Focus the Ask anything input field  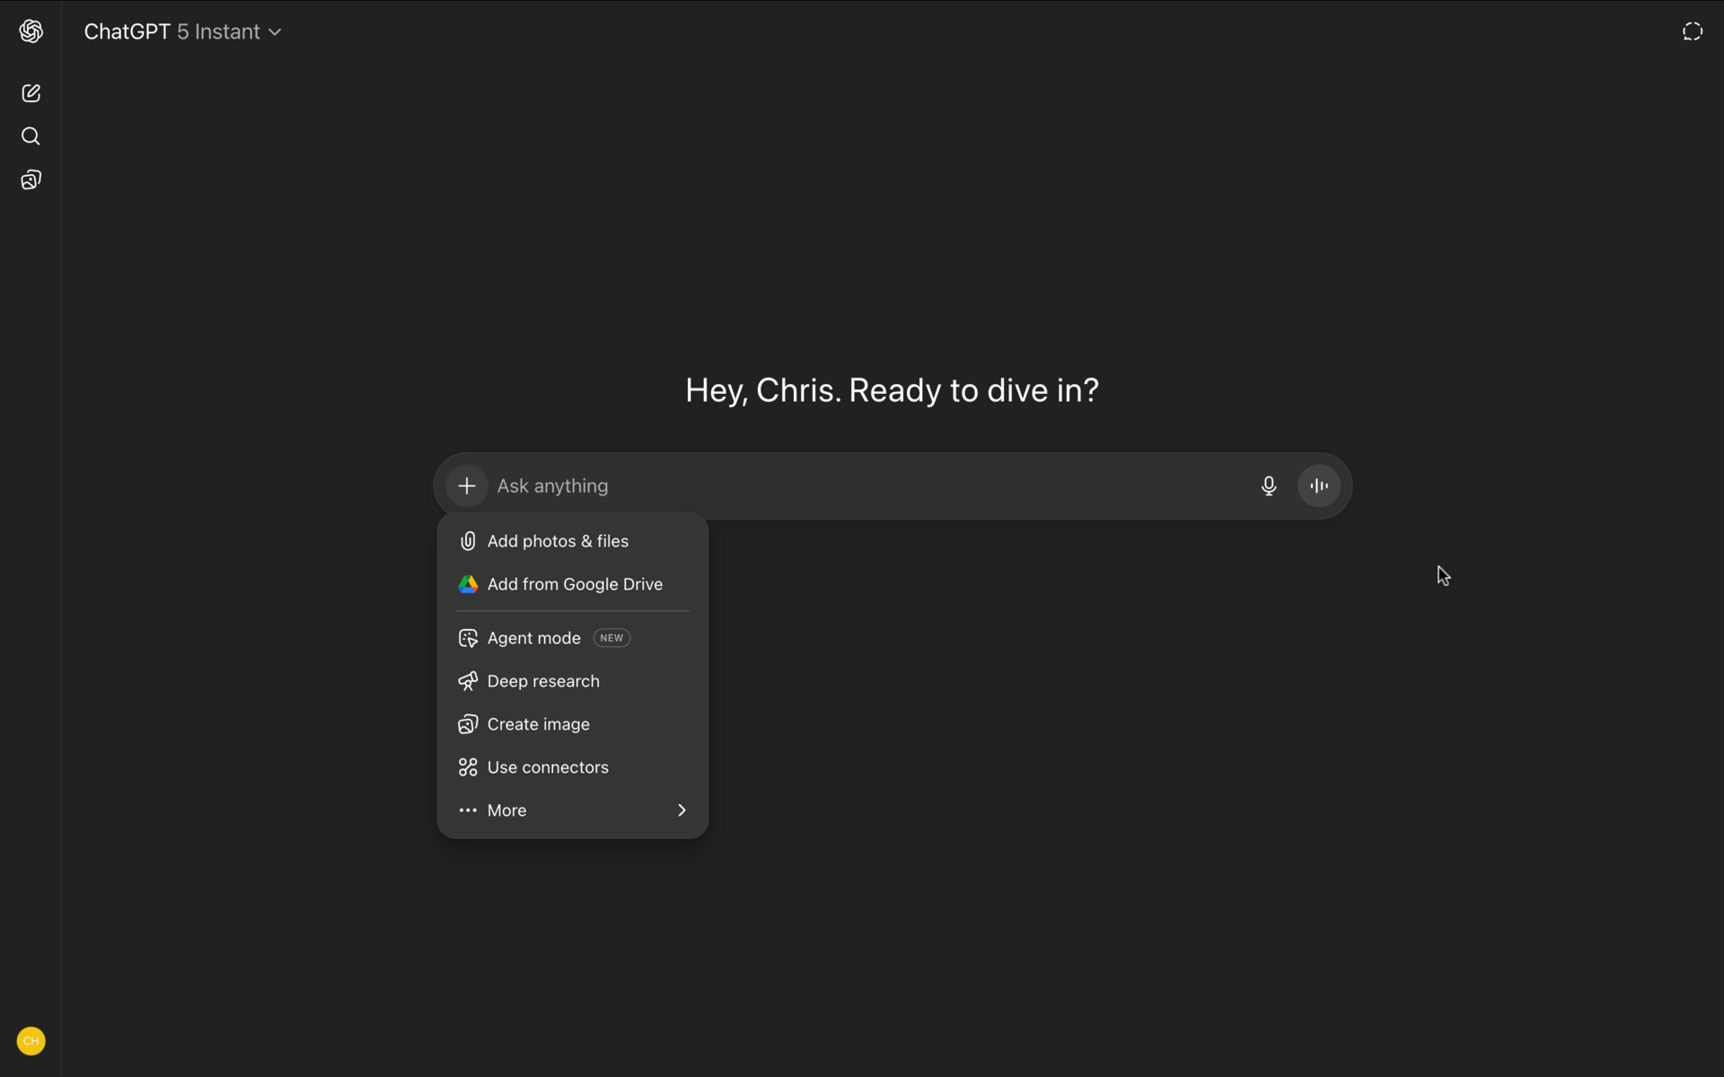pyautogui.click(x=871, y=486)
